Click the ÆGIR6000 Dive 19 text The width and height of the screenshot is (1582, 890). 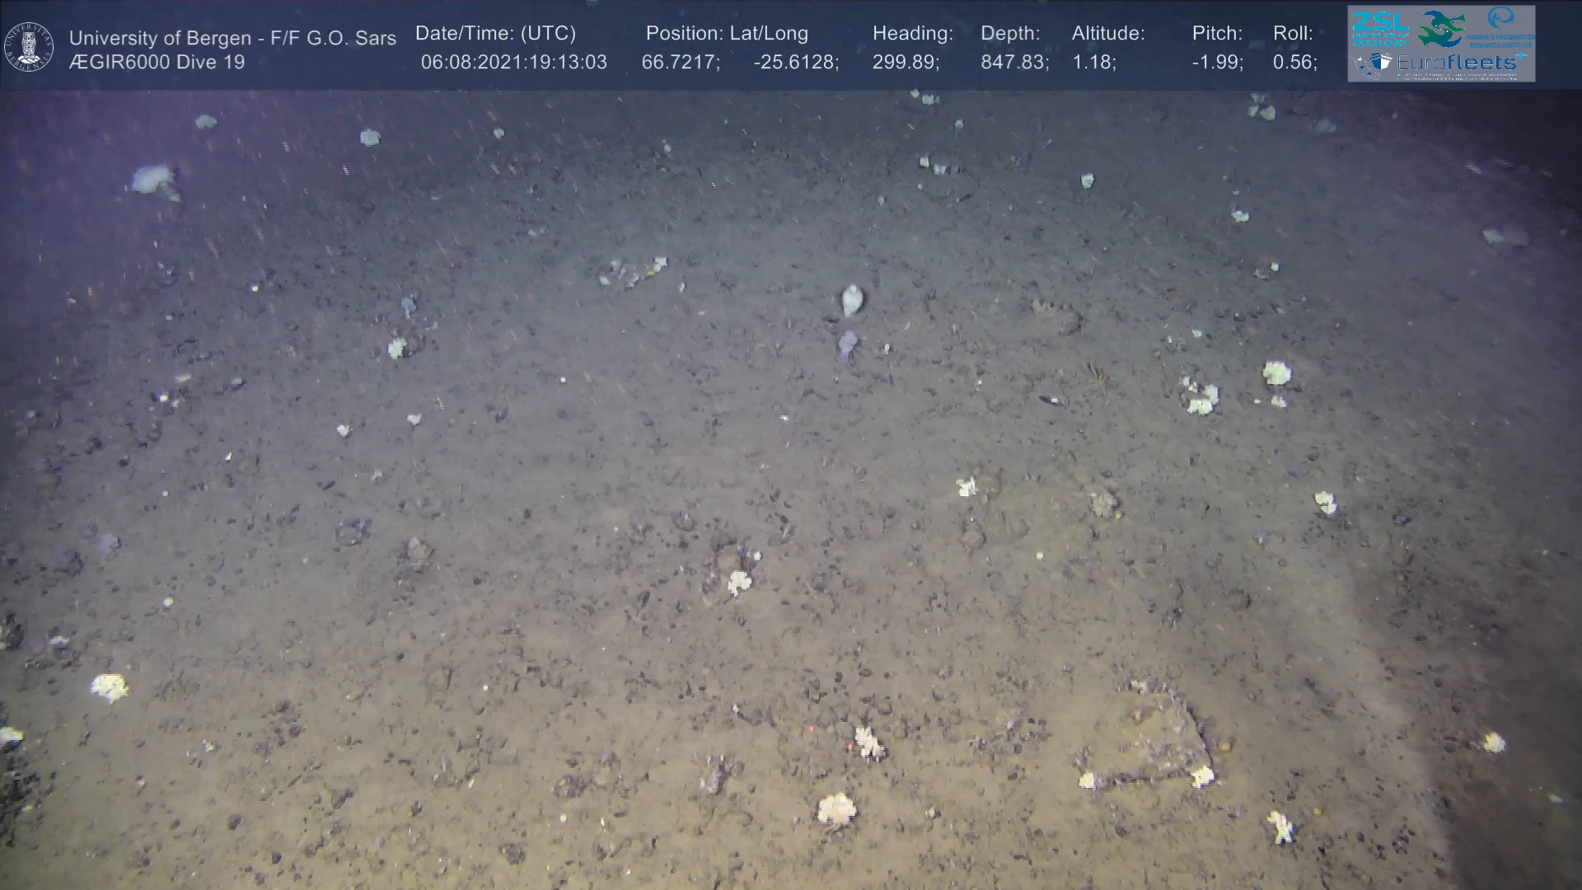tap(157, 63)
